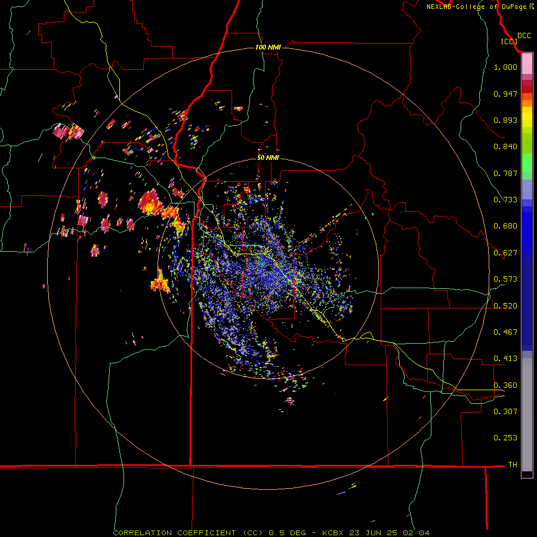
Task: Select the 0.733 scale value
Action: tap(505, 200)
